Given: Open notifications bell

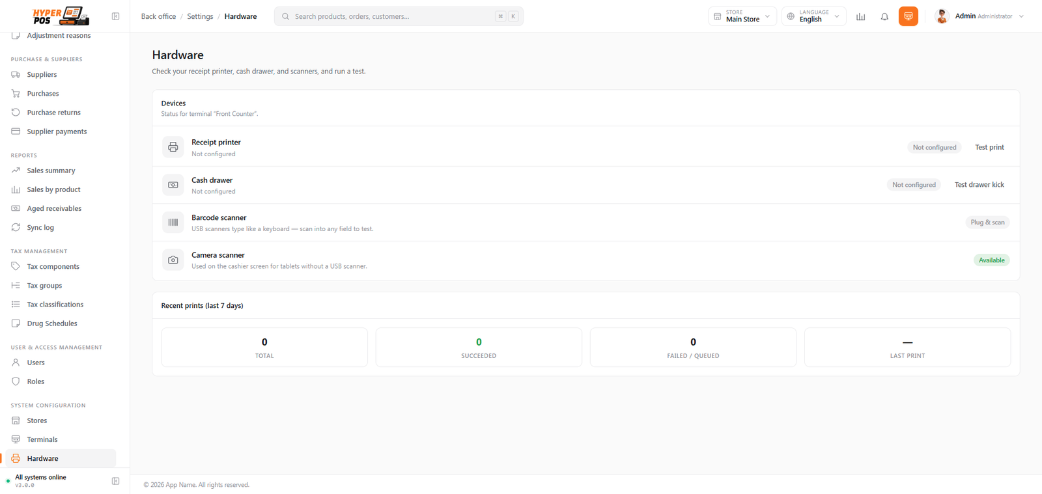Looking at the screenshot, I should click(884, 16).
